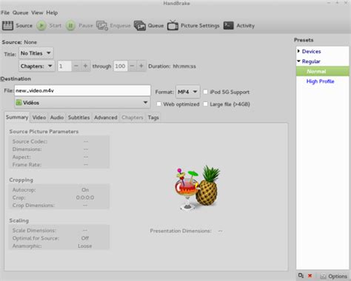Select the High Profile preset

320,81
